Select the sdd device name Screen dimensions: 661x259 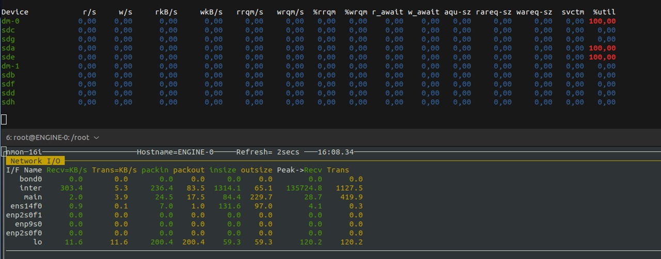pyautogui.click(x=8, y=93)
